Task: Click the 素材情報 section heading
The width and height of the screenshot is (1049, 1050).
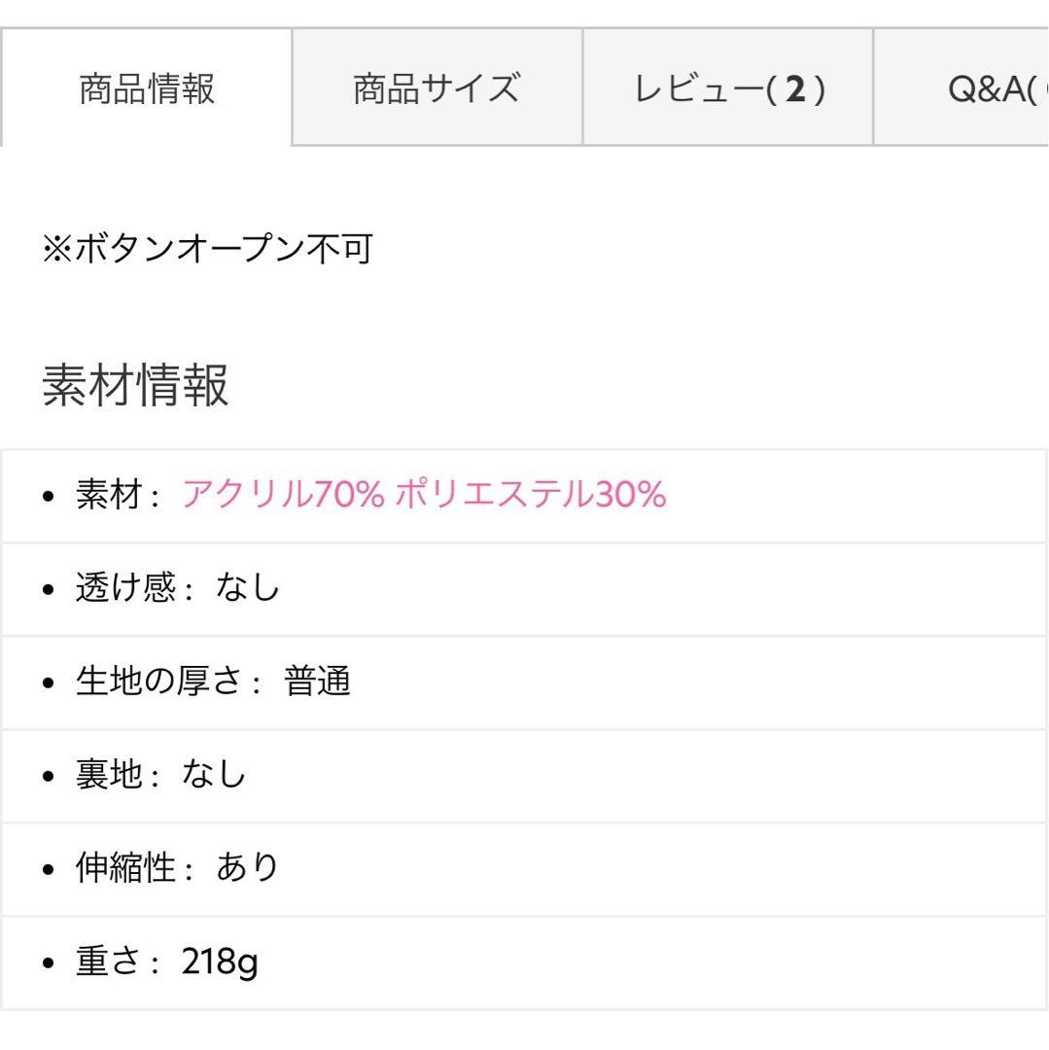Action: pyautogui.click(x=135, y=385)
